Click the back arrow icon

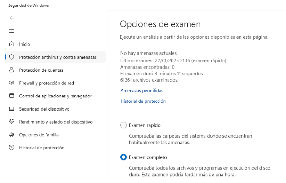point(11,18)
